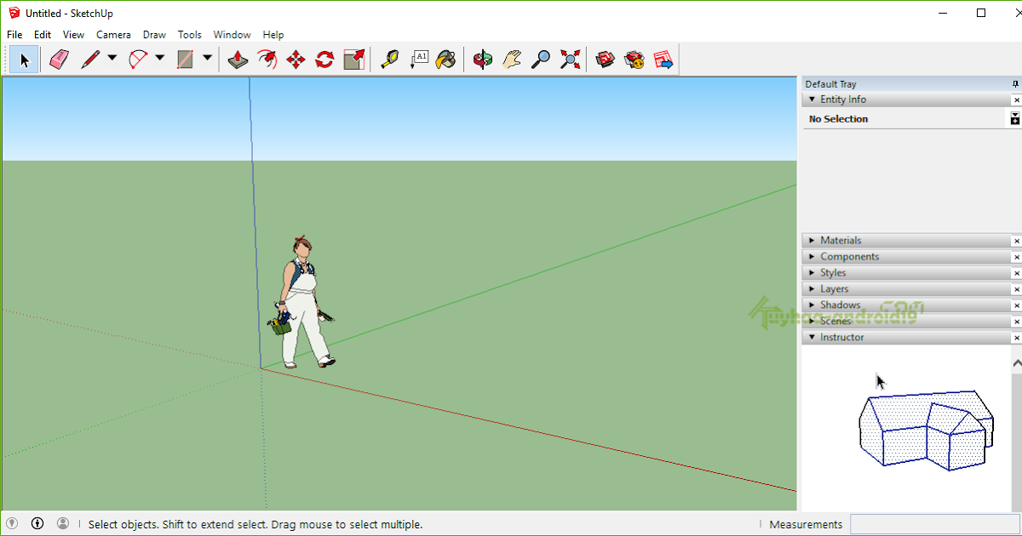Expand the Components panel
The height and width of the screenshot is (536, 1022).
tap(812, 257)
